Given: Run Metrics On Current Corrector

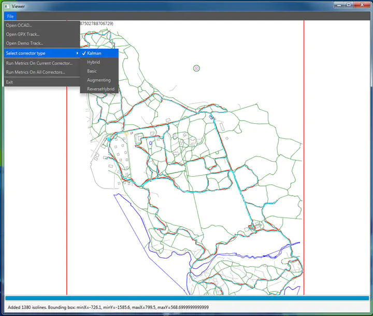Looking at the screenshot, I should 39,63.
